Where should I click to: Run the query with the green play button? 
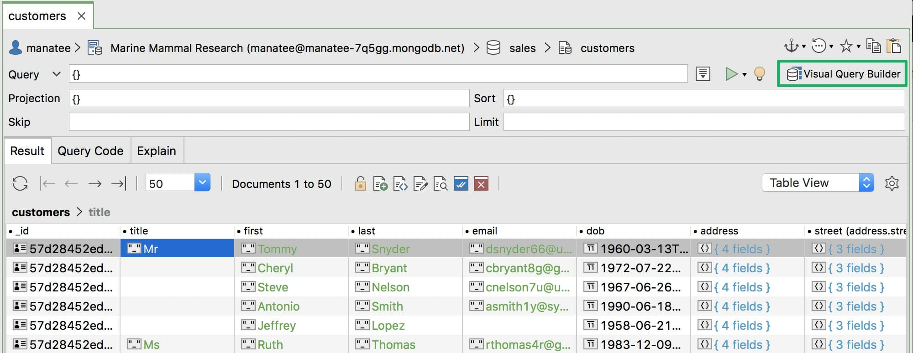[731, 74]
